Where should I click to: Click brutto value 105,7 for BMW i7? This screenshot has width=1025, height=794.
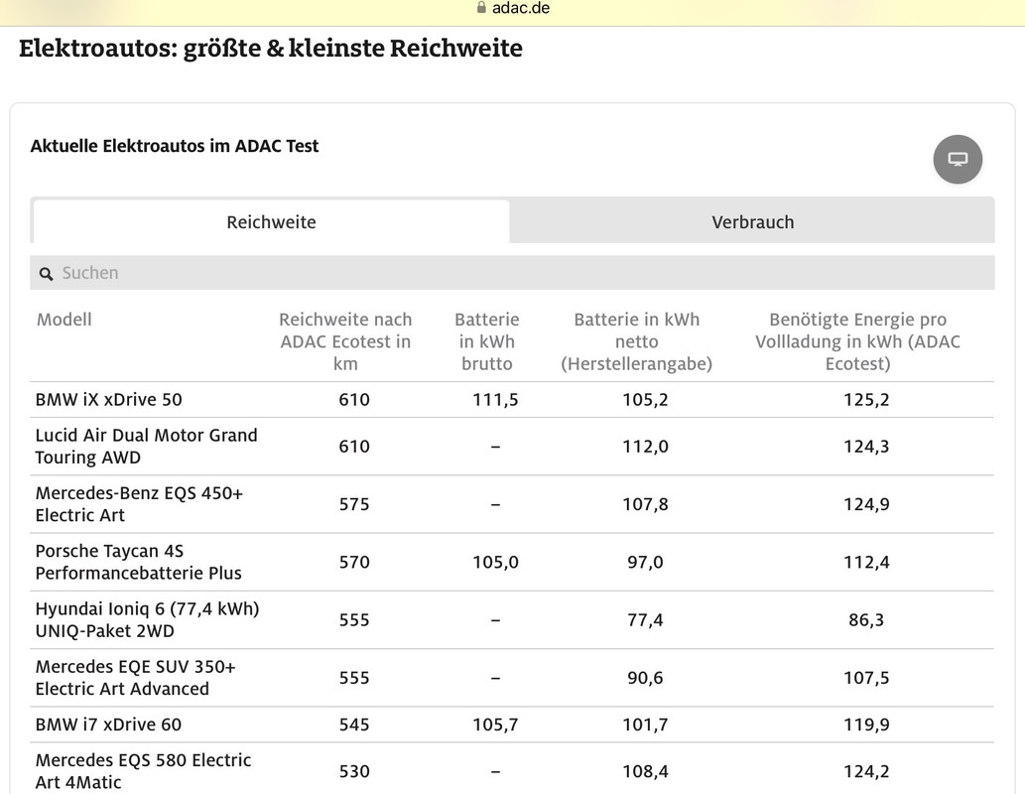tap(495, 725)
